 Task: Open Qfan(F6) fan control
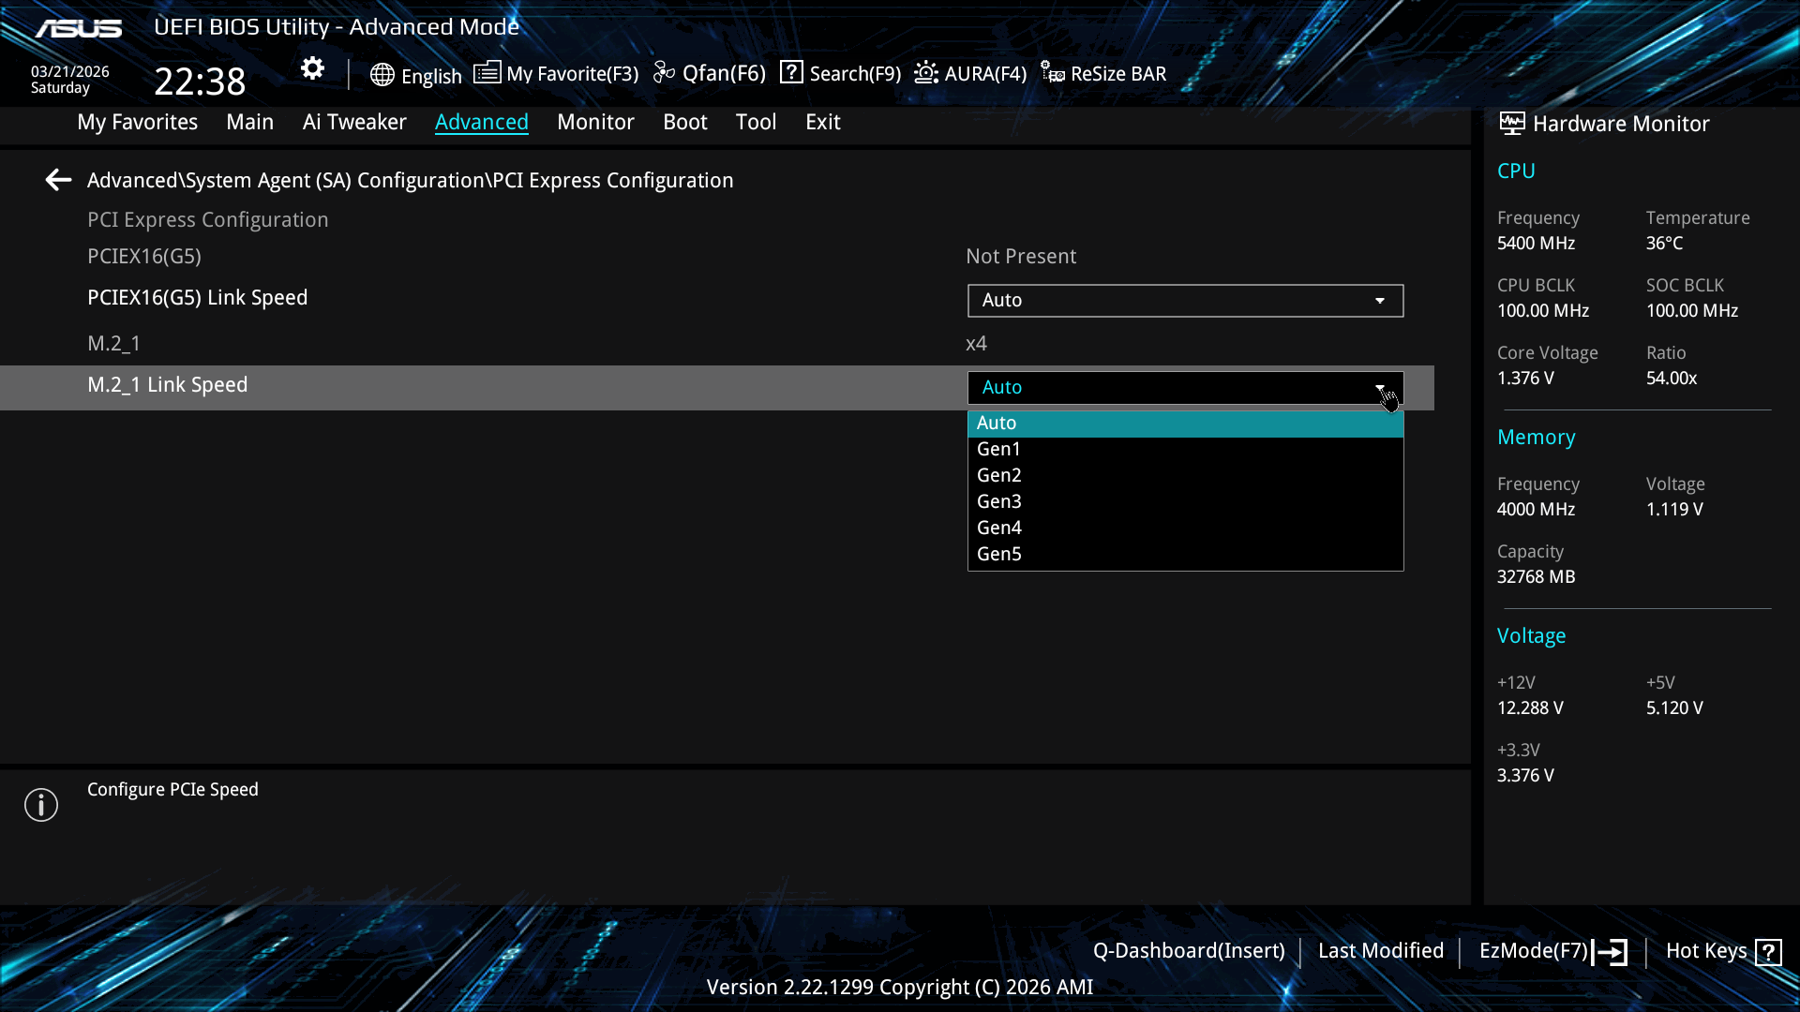710,73
